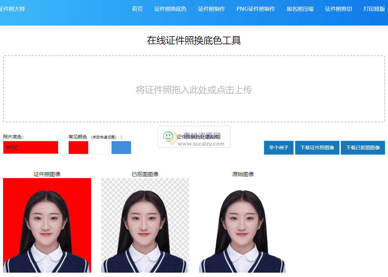Click 下载证件照图像 to download the photo
The width and height of the screenshot is (388, 277).
[317, 148]
